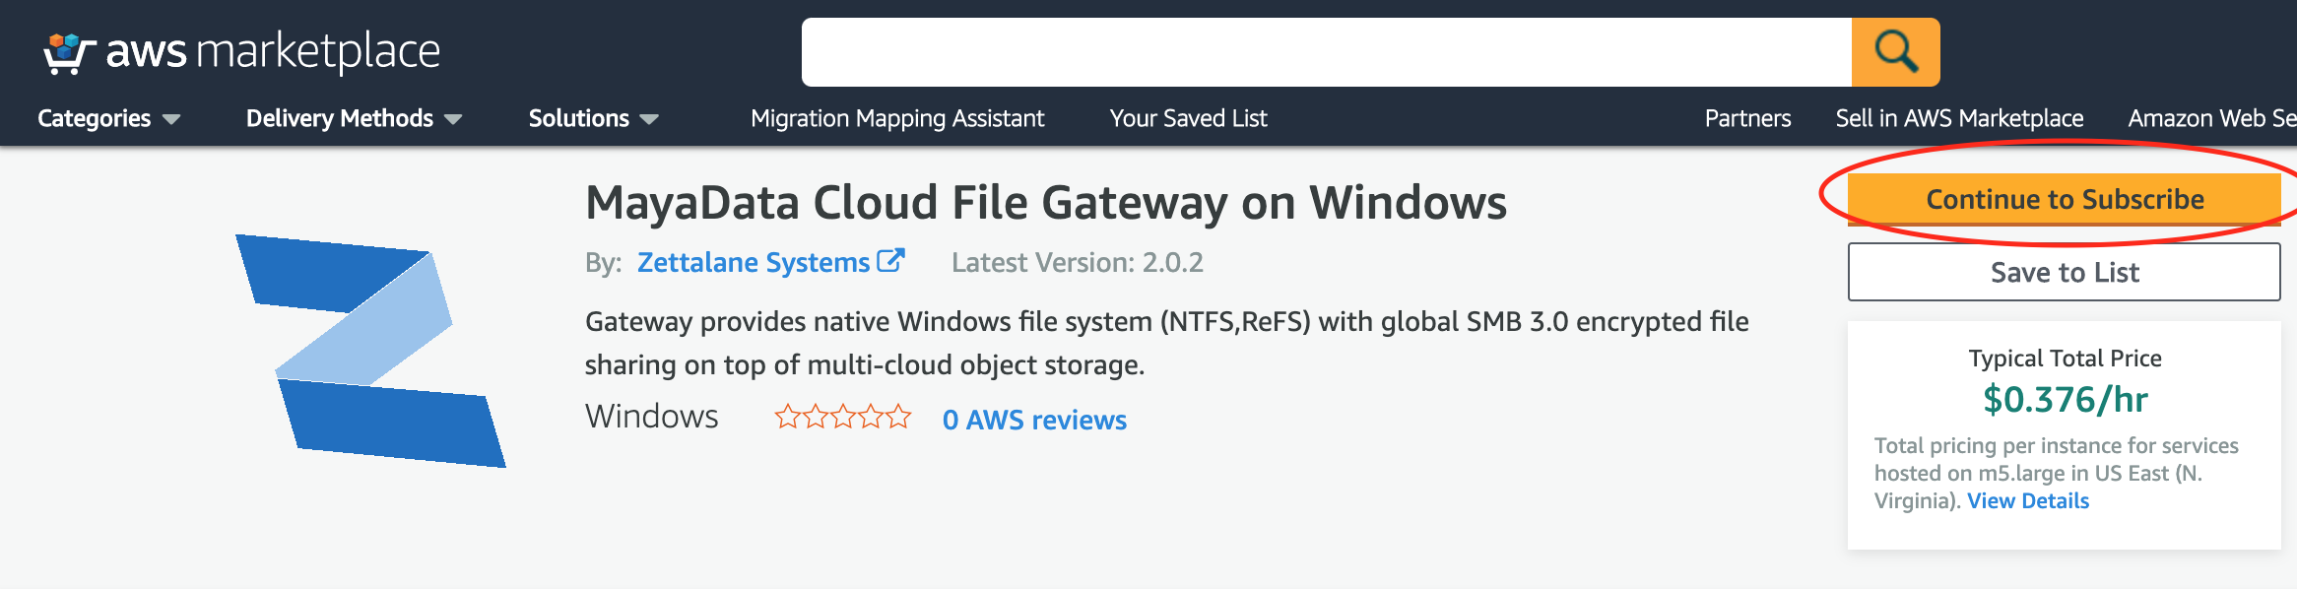Click the five-star rating icons
The image size is (2297, 589).
tap(842, 418)
